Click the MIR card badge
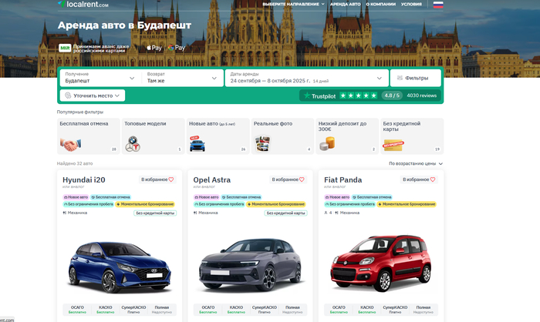540x322 pixels. (66, 48)
